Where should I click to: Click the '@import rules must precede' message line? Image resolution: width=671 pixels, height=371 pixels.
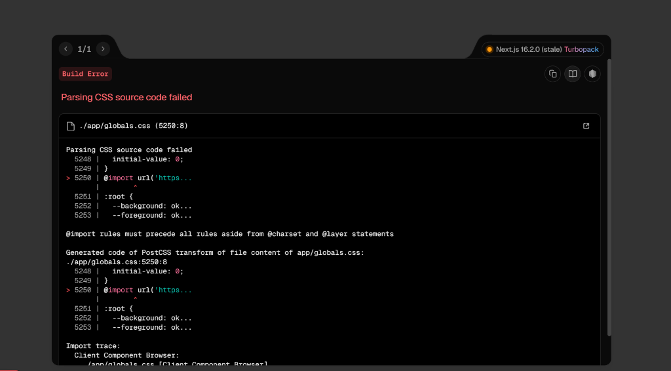coord(230,234)
